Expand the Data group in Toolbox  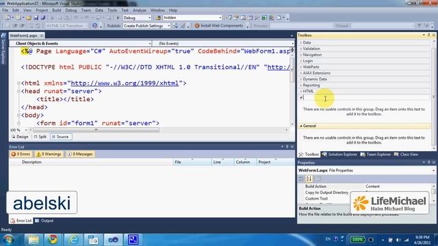click(x=301, y=42)
